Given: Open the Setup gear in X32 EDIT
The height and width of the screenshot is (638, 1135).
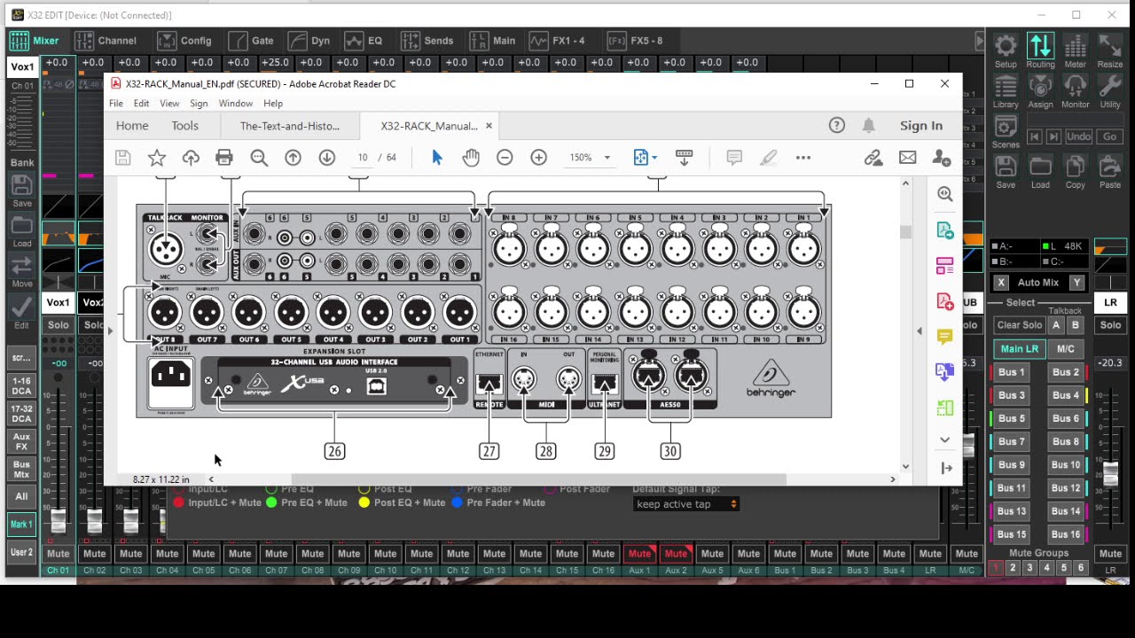Looking at the screenshot, I should 1006,51.
